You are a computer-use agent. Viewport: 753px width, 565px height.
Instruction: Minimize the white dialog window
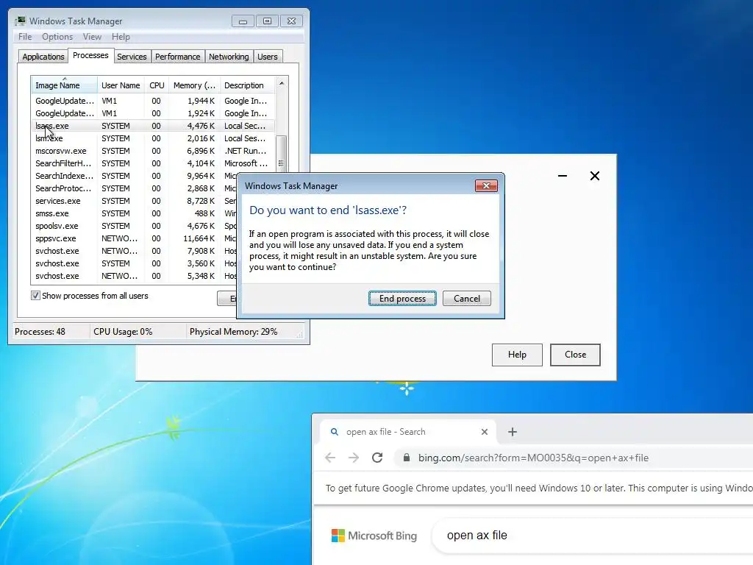tap(563, 176)
